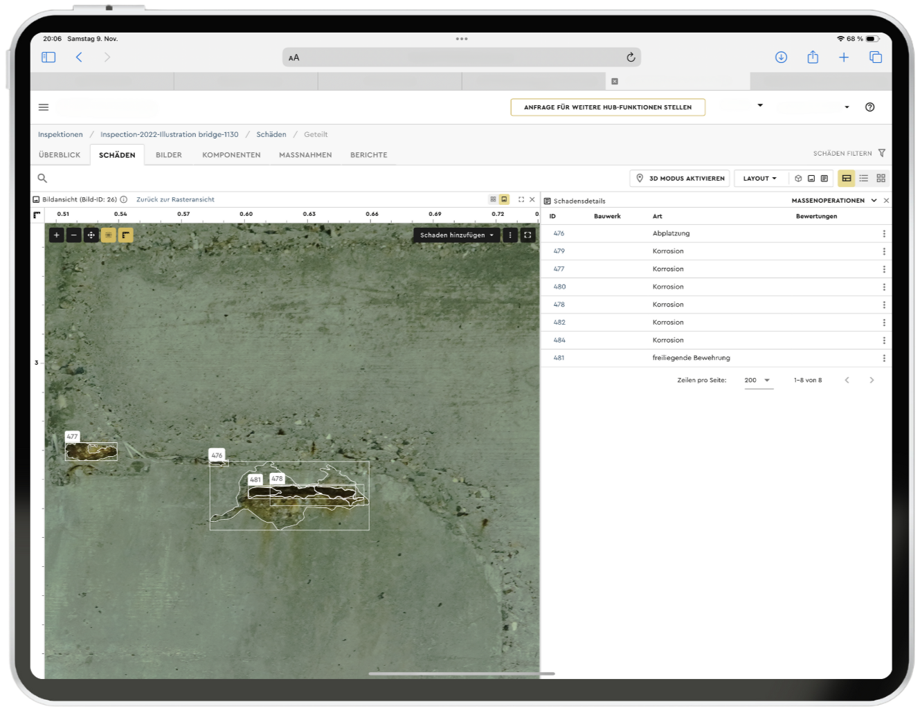This screenshot has width=920, height=715.
Task: Open the Zeilen pro Seite 200 dropdown
Action: 758,381
